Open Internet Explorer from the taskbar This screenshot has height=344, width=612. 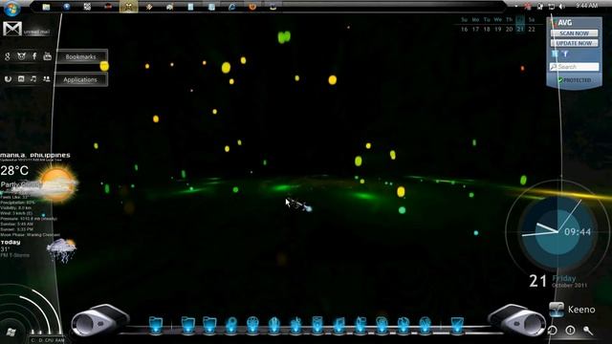[231, 7]
